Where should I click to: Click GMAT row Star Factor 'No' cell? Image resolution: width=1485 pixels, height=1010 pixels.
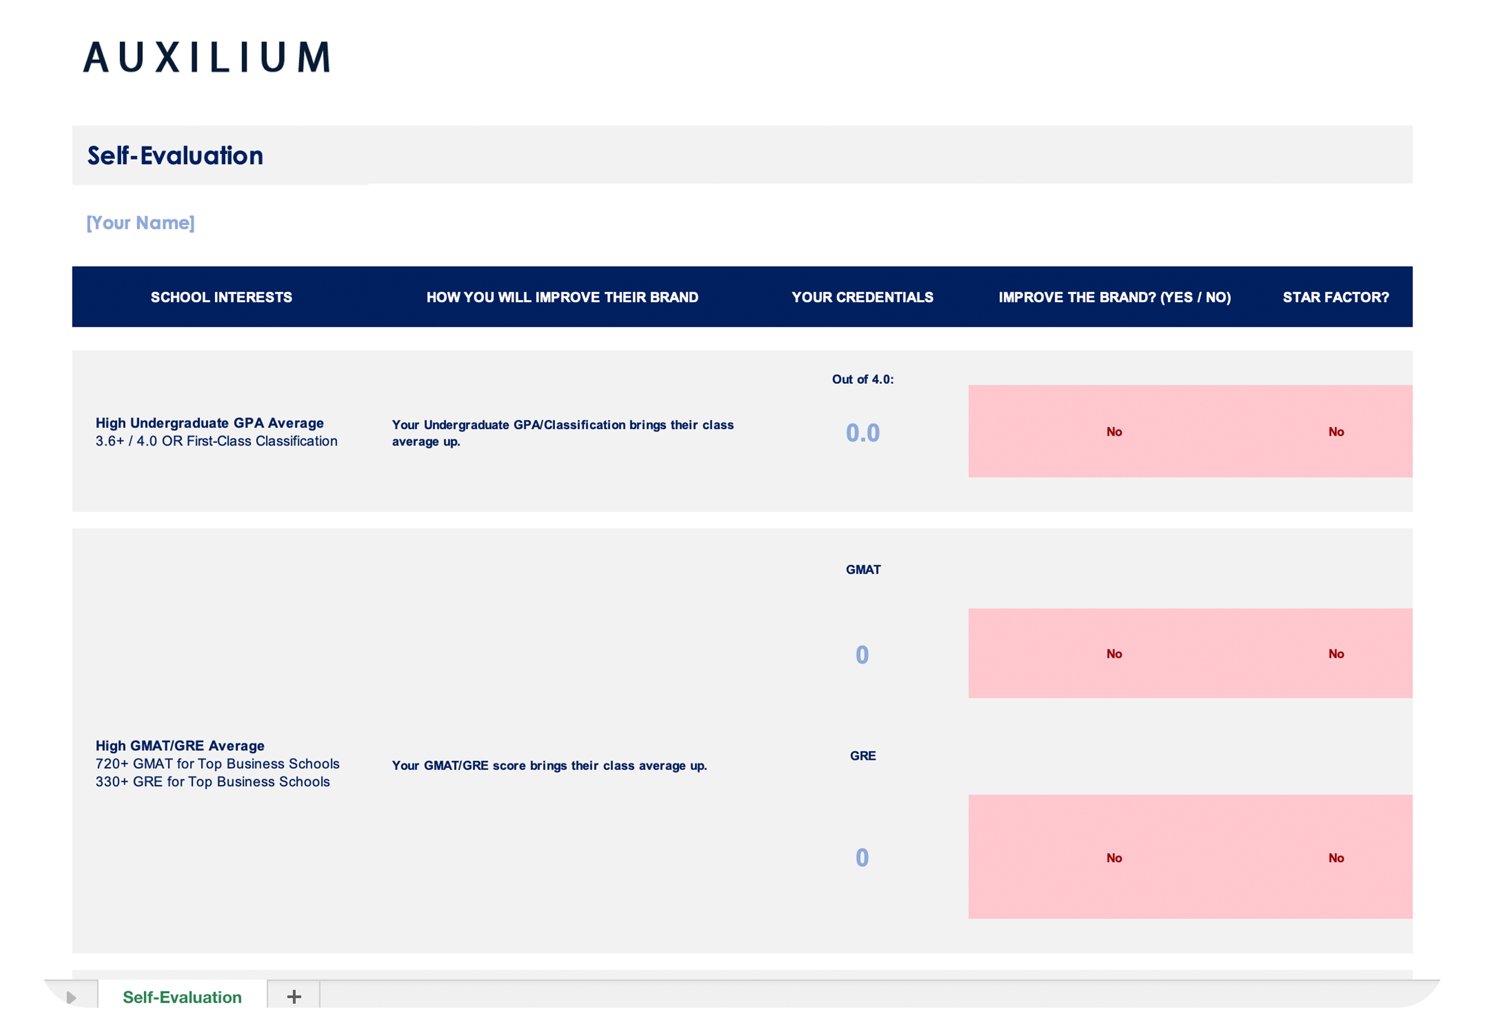click(x=1335, y=654)
